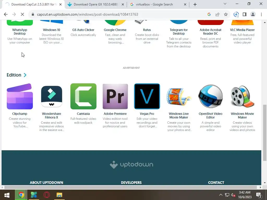Open the Google Chrome app link
Viewport: 267px width, 200px height.
pyautogui.click(x=115, y=30)
